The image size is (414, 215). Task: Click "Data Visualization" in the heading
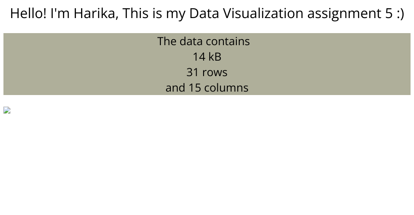[x=246, y=13]
